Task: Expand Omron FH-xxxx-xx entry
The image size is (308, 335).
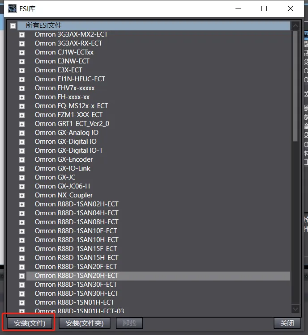Action: 22,97
